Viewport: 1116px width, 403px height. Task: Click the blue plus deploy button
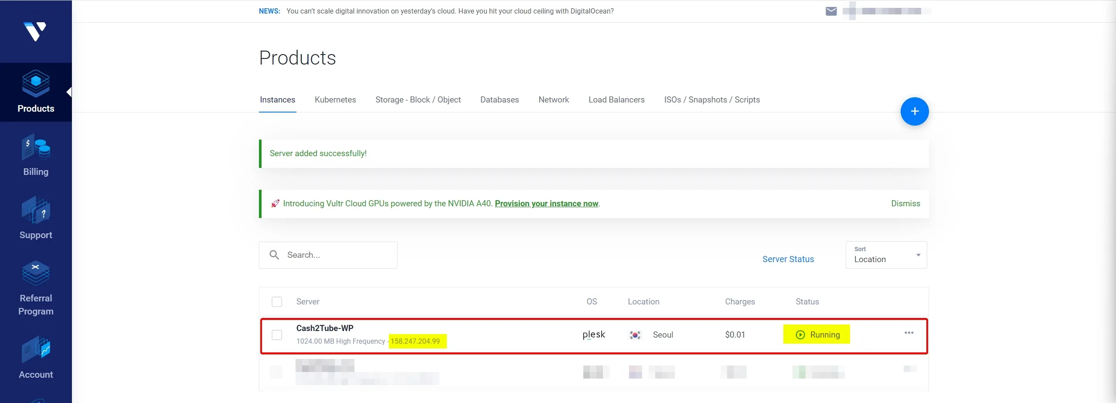915,111
